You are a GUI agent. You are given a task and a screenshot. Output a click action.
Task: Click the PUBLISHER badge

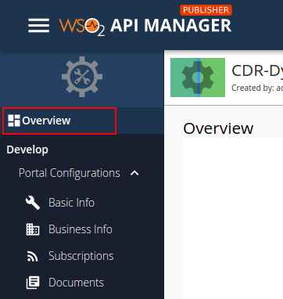(x=206, y=10)
